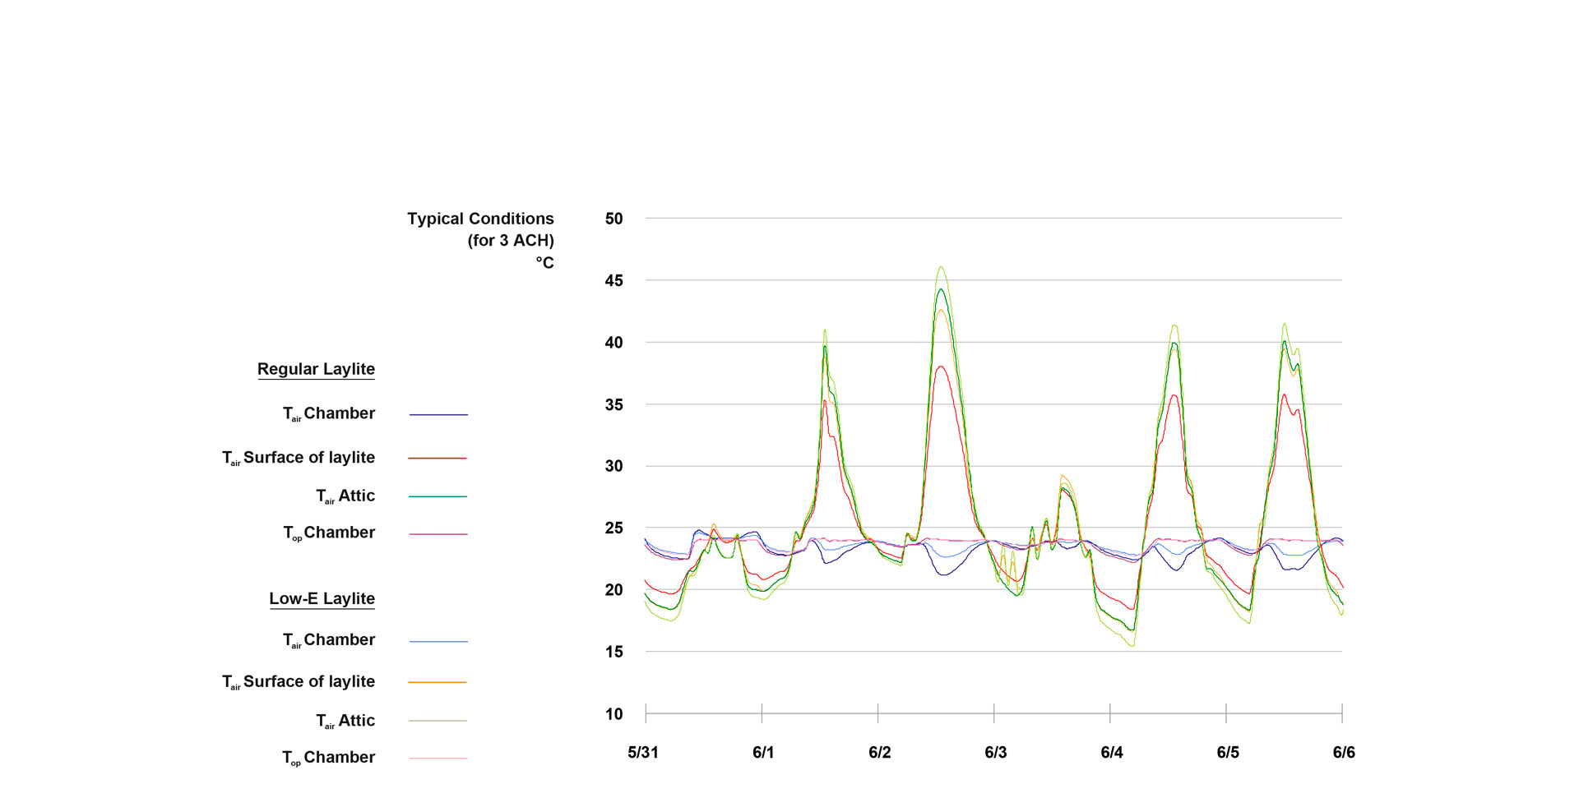Click the dark green Regular Laylite Attic legend line

[438, 496]
